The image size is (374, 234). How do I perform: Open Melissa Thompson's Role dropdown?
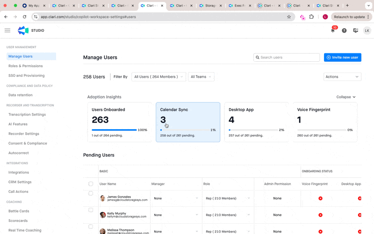click(228, 231)
